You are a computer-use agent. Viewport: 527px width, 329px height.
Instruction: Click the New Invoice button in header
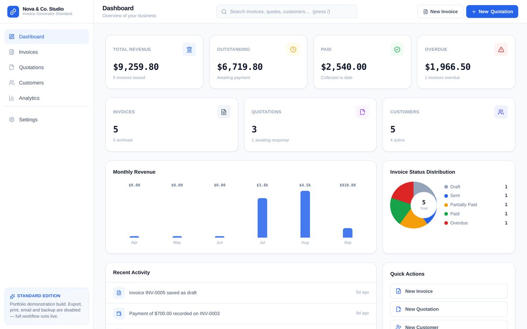pyautogui.click(x=440, y=12)
